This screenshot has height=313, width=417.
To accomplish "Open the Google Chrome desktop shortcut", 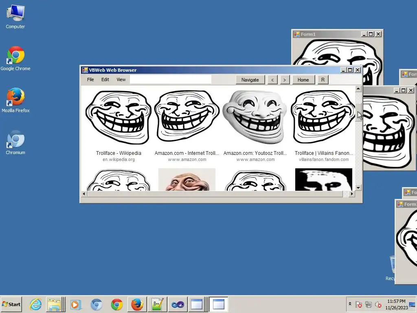I will click(x=15, y=58).
